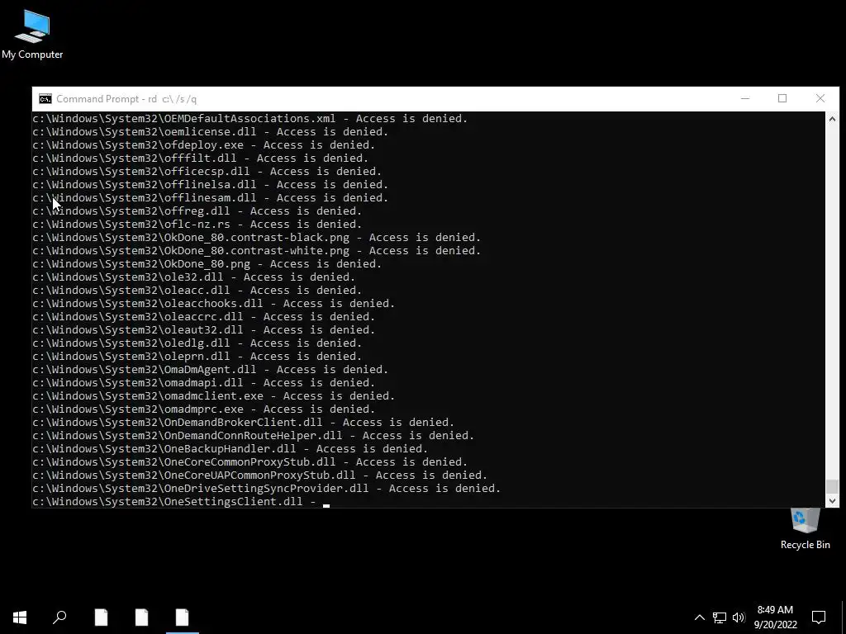Click the omadmapi.dll output line

(x=203, y=383)
